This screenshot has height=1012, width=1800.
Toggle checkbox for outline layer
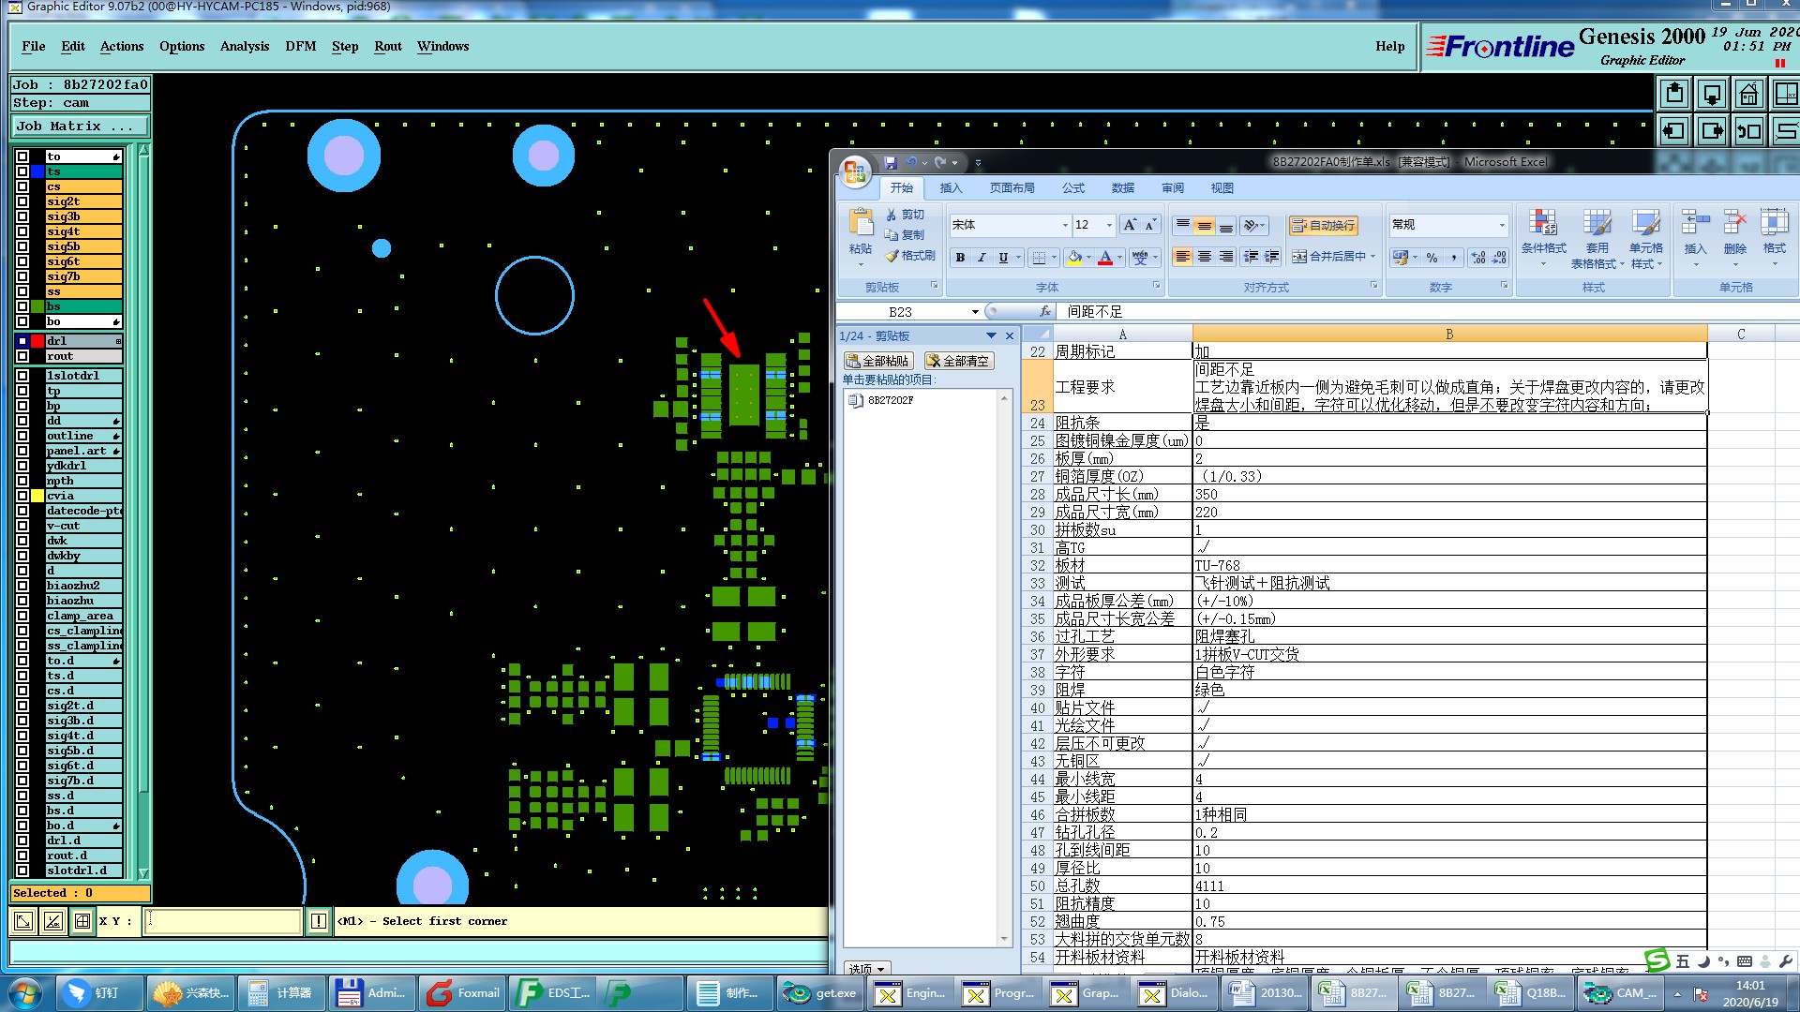(x=22, y=436)
